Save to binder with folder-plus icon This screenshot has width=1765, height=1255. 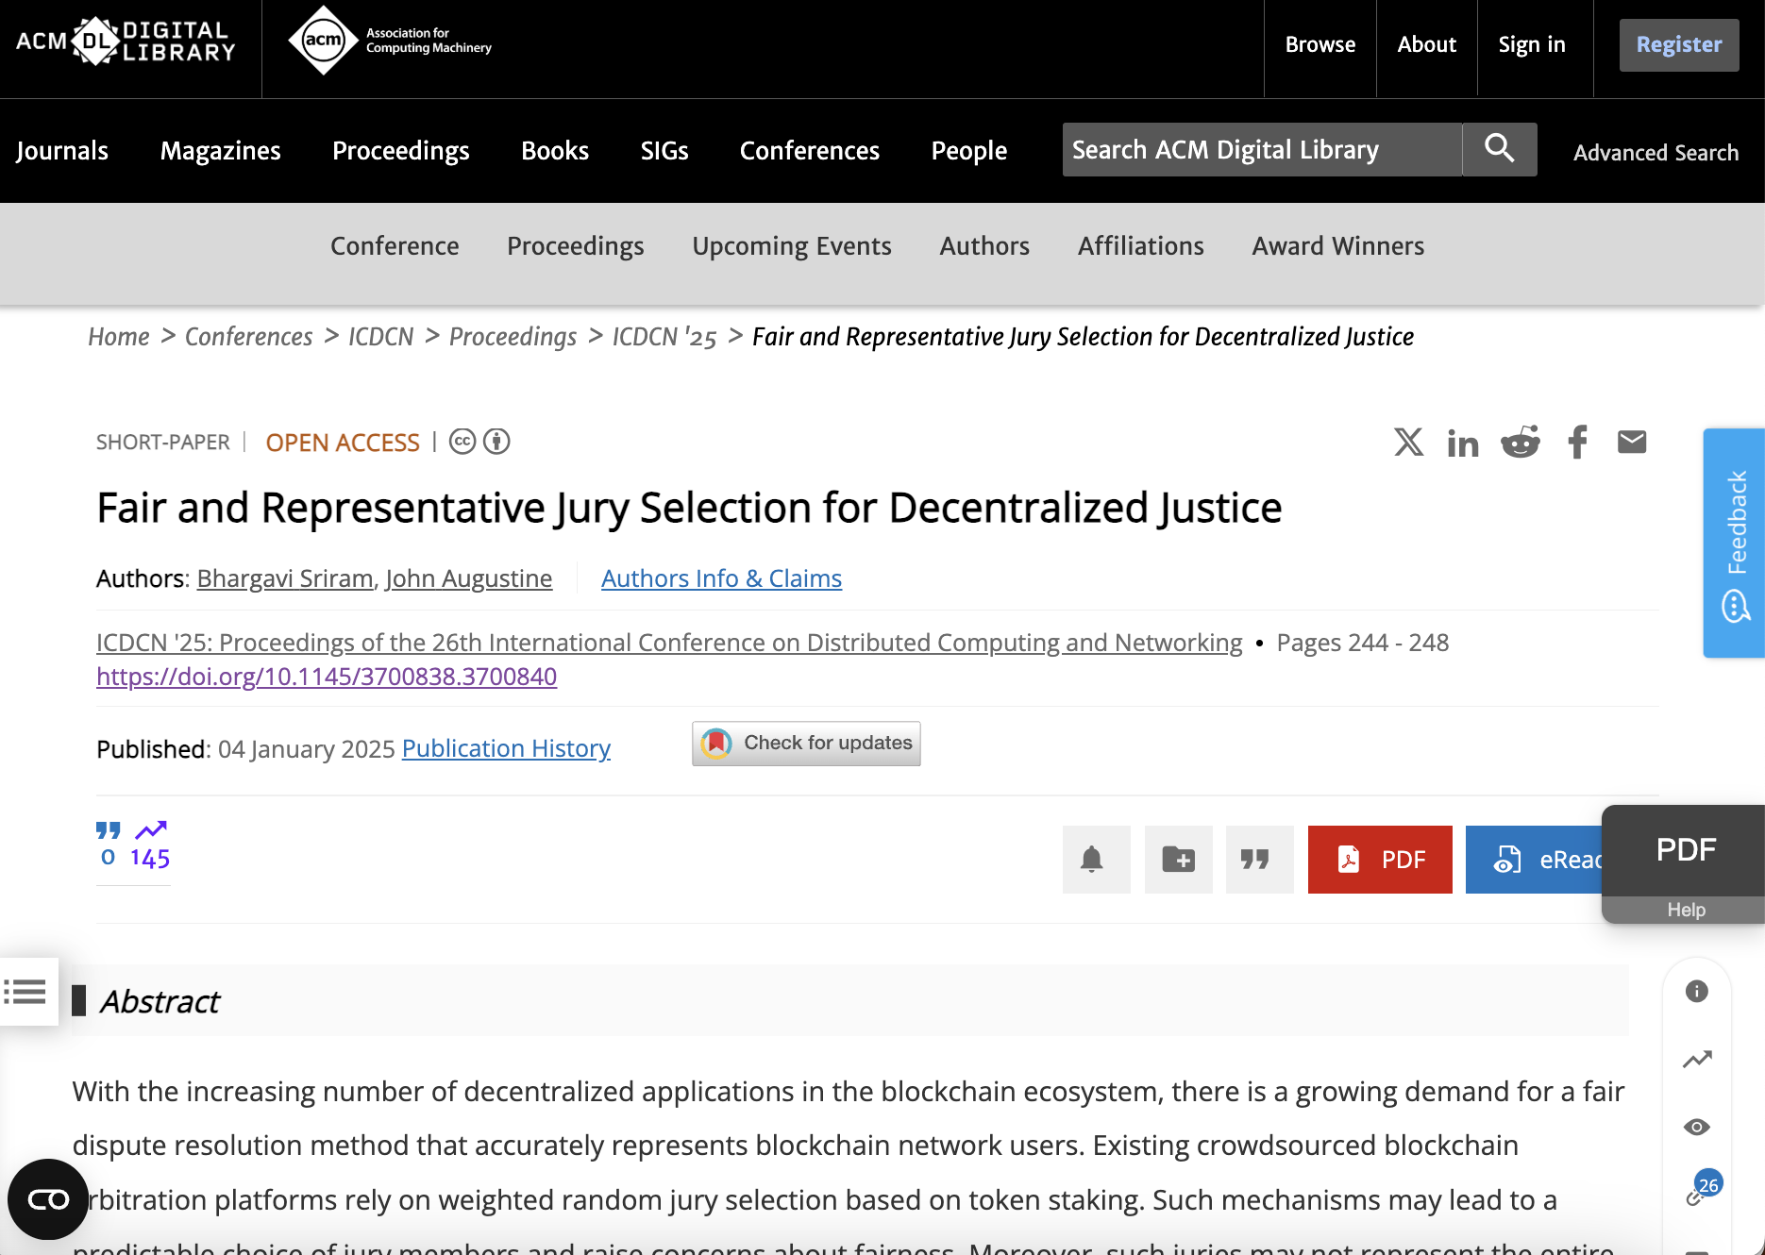click(1178, 860)
